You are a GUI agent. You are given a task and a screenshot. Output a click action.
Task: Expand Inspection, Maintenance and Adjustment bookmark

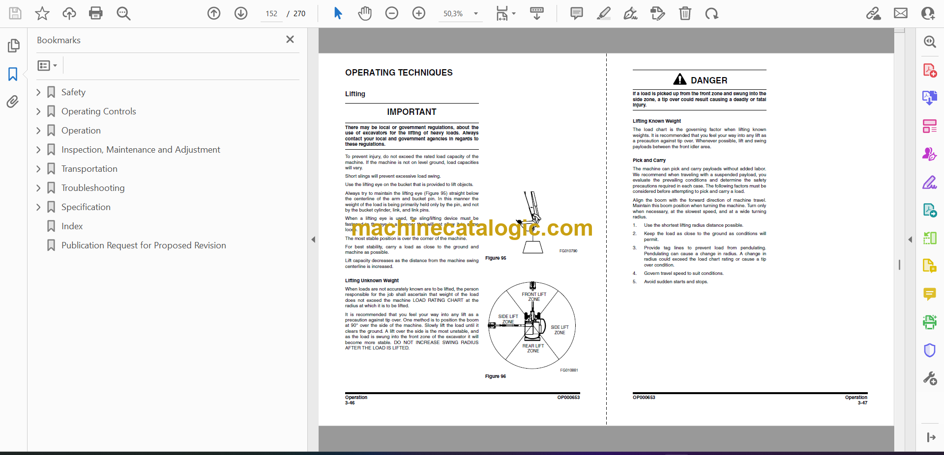38,150
